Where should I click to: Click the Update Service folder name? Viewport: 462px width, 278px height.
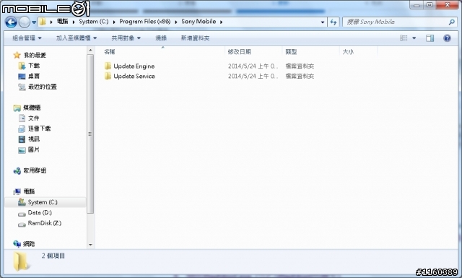[x=134, y=76]
